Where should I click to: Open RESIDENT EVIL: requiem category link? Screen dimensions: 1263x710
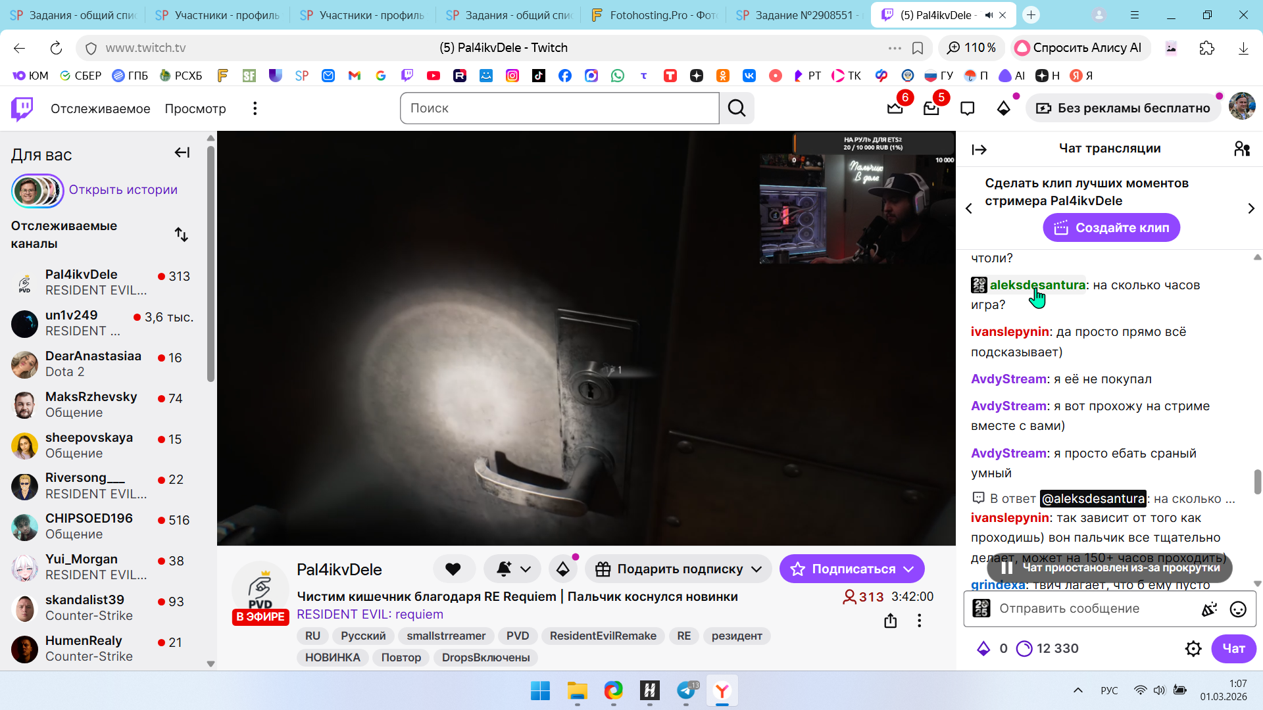tap(370, 615)
